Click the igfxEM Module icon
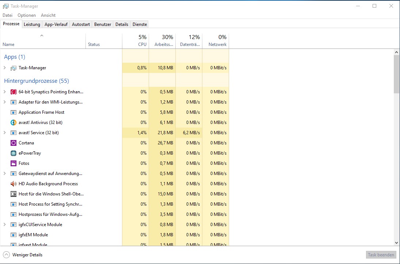 click(14, 235)
